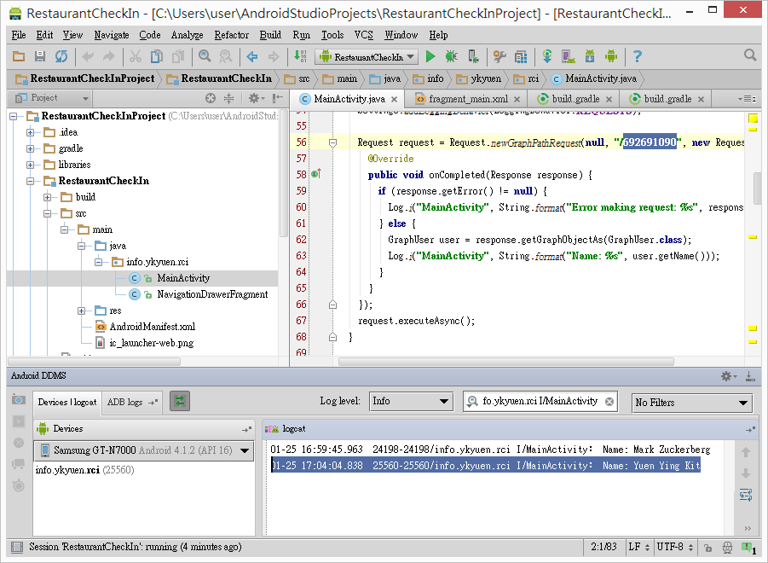Take a device screenshot with the camera icon
This screenshot has height=563, width=768.
pos(18,400)
